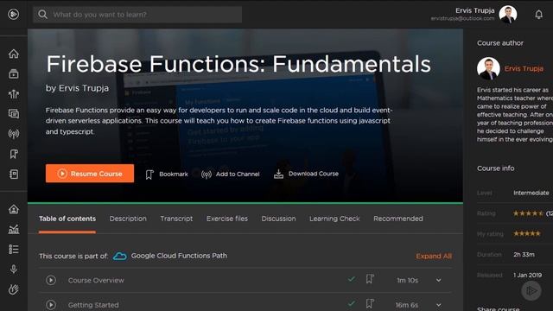553x311 pixels.
Task: Click the completed checkmark on Course Overview
Action: click(x=352, y=279)
